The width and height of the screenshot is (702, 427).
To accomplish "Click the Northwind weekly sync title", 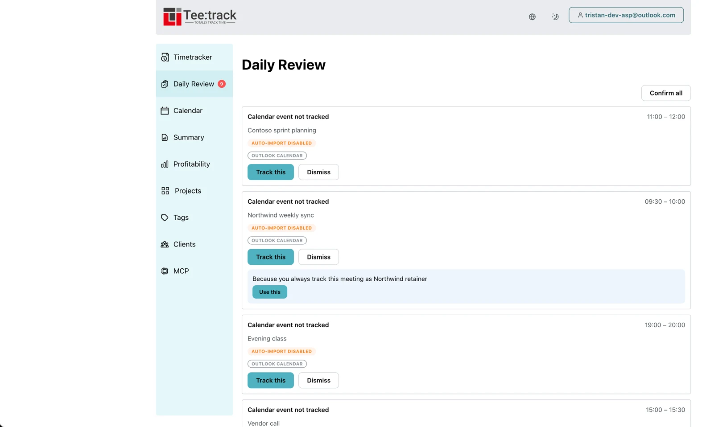I will tap(281, 215).
